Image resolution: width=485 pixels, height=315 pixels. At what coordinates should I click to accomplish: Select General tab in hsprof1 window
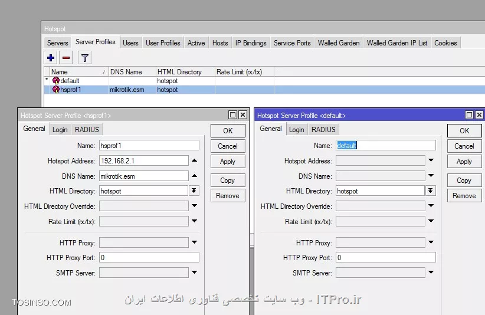pos(34,129)
